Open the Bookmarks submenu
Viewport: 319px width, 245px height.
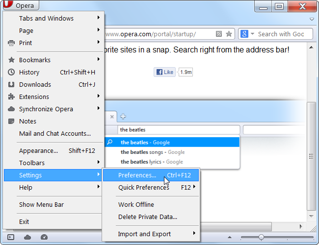pyautogui.click(x=54, y=60)
